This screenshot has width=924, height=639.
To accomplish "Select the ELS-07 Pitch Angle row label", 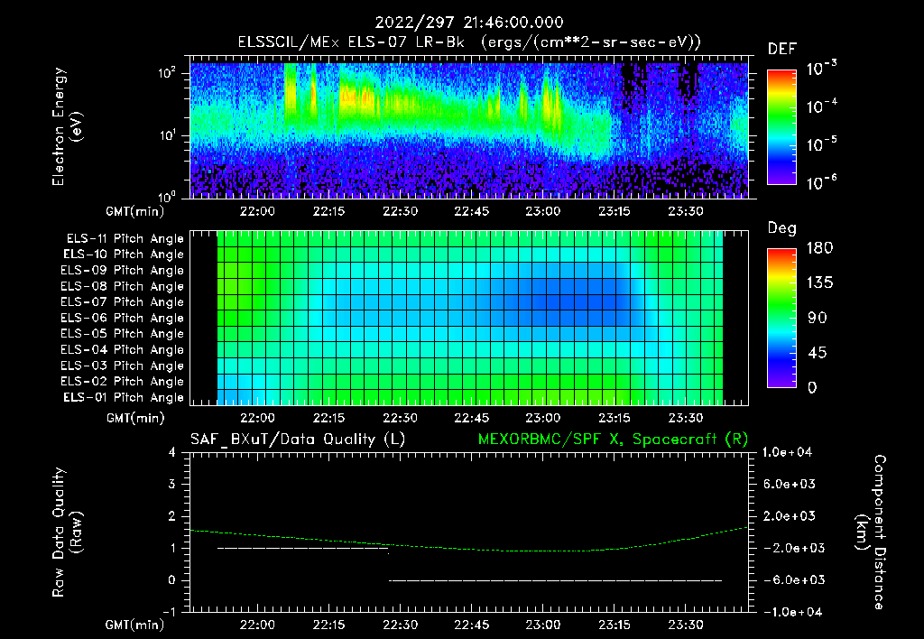I will (123, 301).
